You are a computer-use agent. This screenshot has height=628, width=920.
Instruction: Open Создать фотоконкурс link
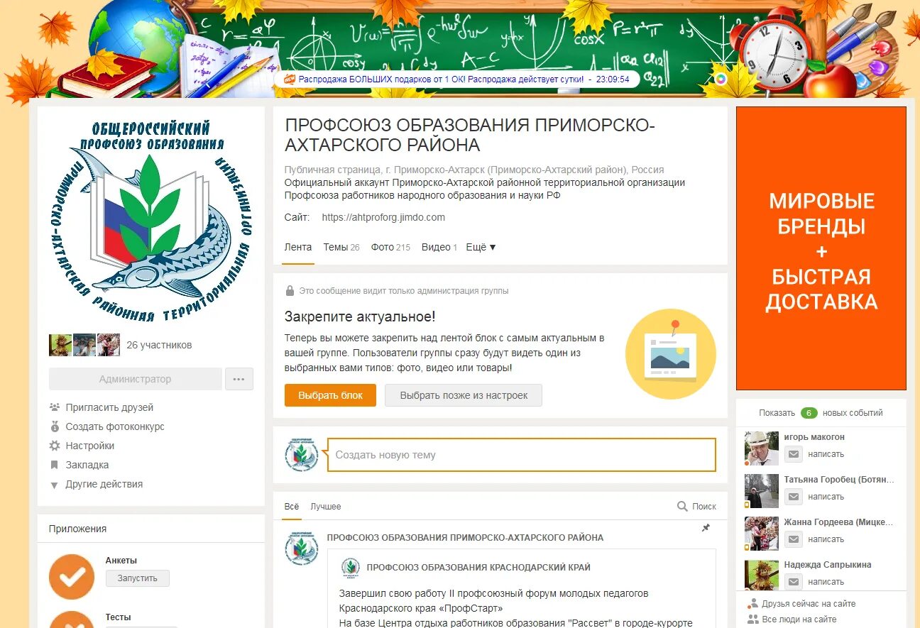tap(115, 426)
